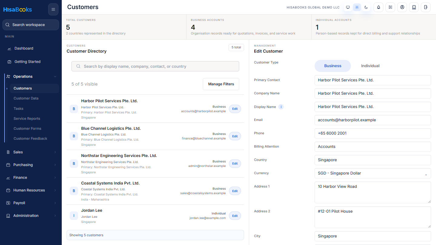The width and height of the screenshot is (436, 245).
Task: Set customer type to Individual
Action: tap(370, 66)
